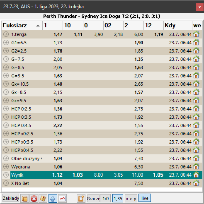
Task: Select odds 7,30 in Obie druzyny row
Action: pos(139,158)
